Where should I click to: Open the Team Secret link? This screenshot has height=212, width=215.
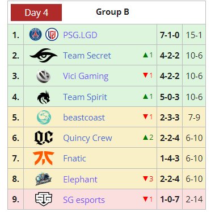tap(87, 56)
